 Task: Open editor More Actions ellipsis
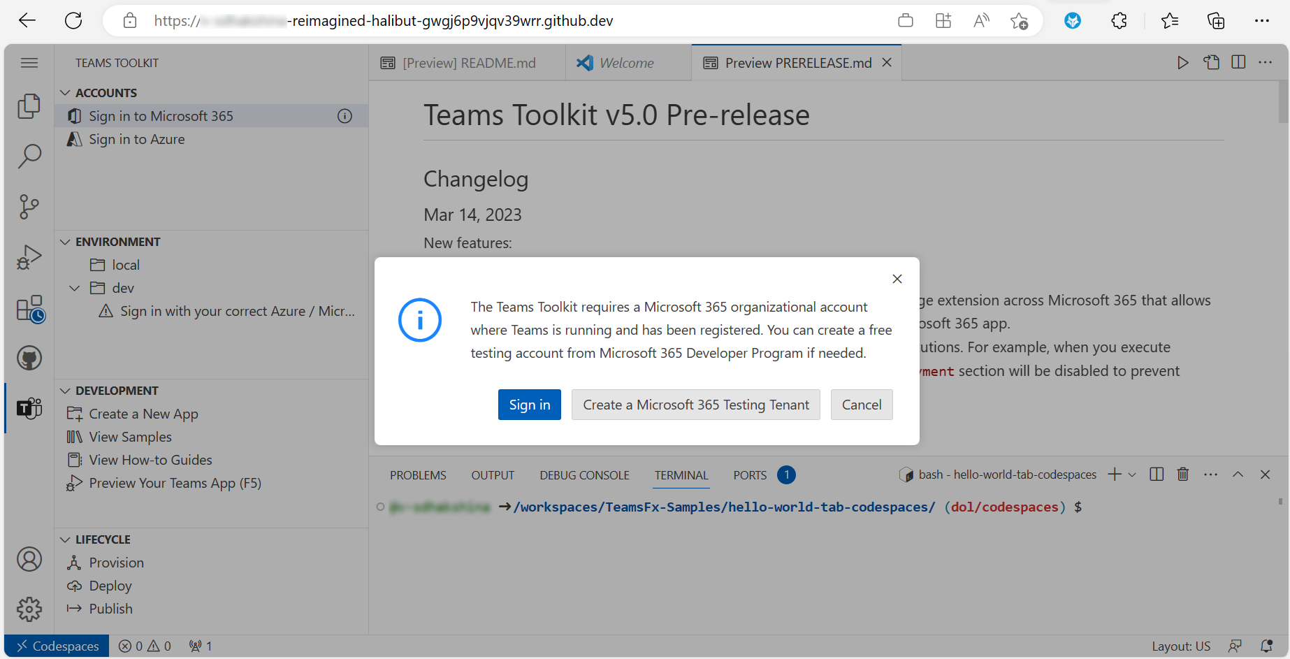coord(1266,62)
